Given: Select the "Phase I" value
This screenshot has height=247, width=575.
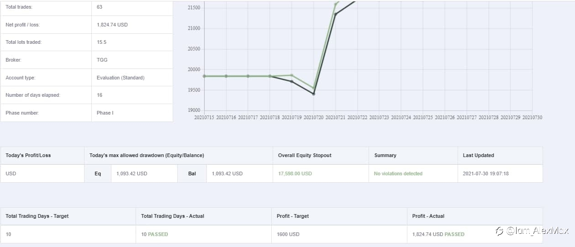Looking at the screenshot, I should tap(105, 113).
